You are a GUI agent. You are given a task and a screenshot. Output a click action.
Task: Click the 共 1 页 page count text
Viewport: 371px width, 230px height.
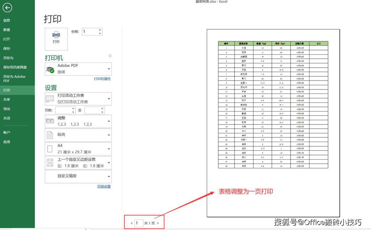pyautogui.click(x=150, y=223)
